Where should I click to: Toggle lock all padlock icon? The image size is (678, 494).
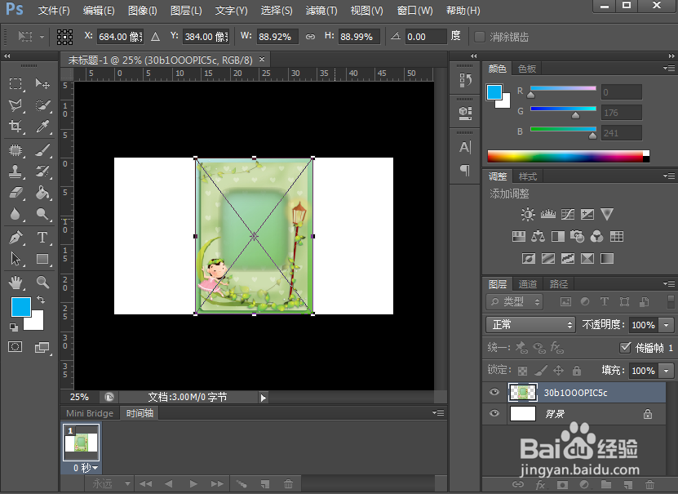pyautogui.click(x=576, y=371)
